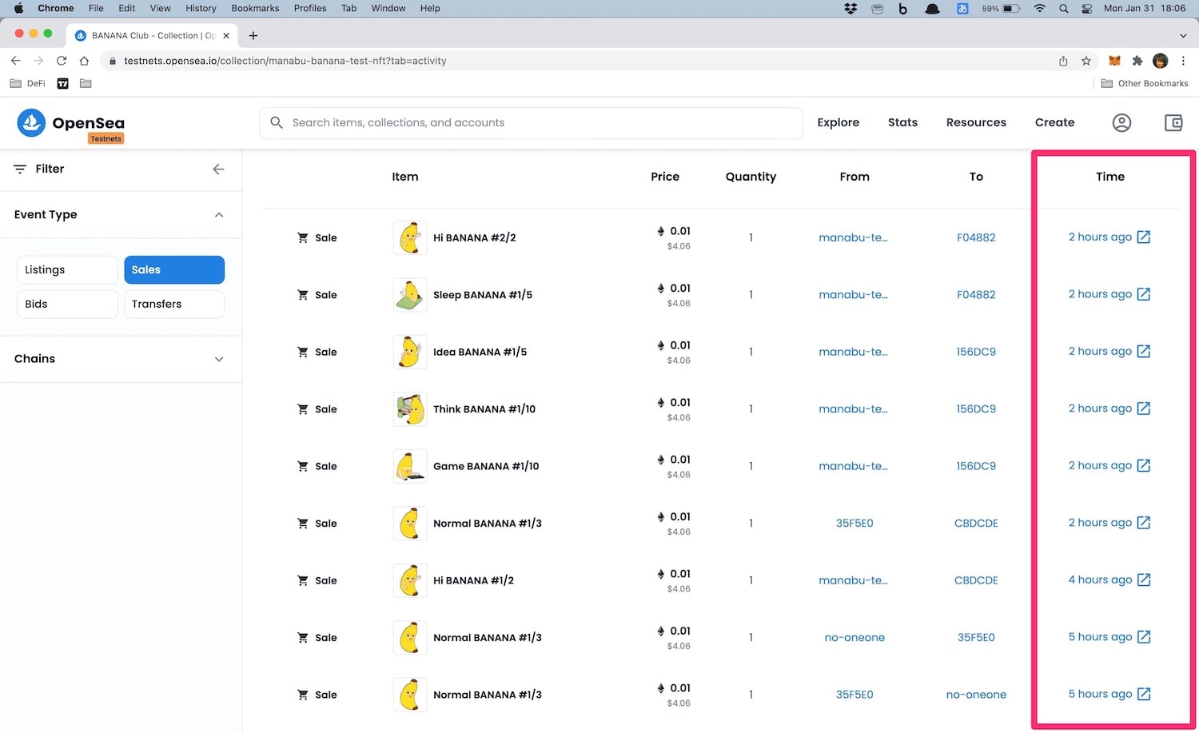Image resolution: width=1199 pixels, height=733 pixels.
Task: Open Chrome three-dot menu
Action: point(1183,61)
